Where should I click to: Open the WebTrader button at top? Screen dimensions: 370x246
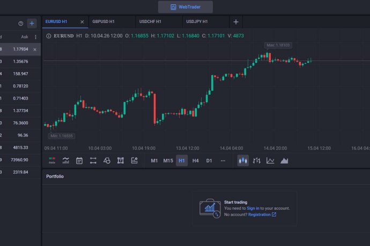tap(185, 7)
